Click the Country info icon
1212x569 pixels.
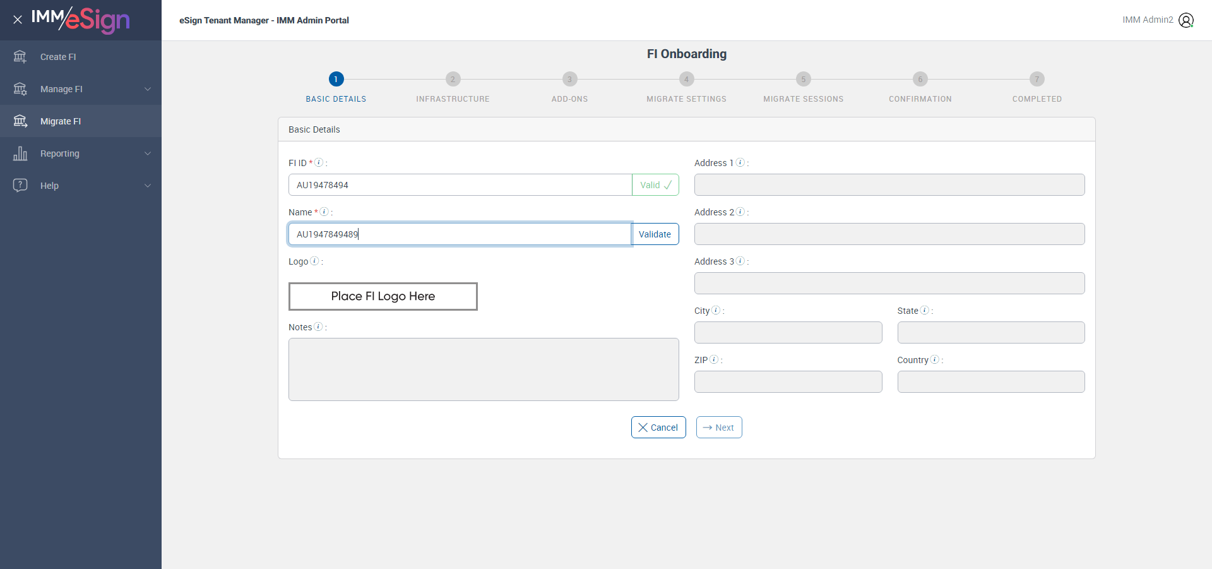pyautogui.click(x=935, y=359)
